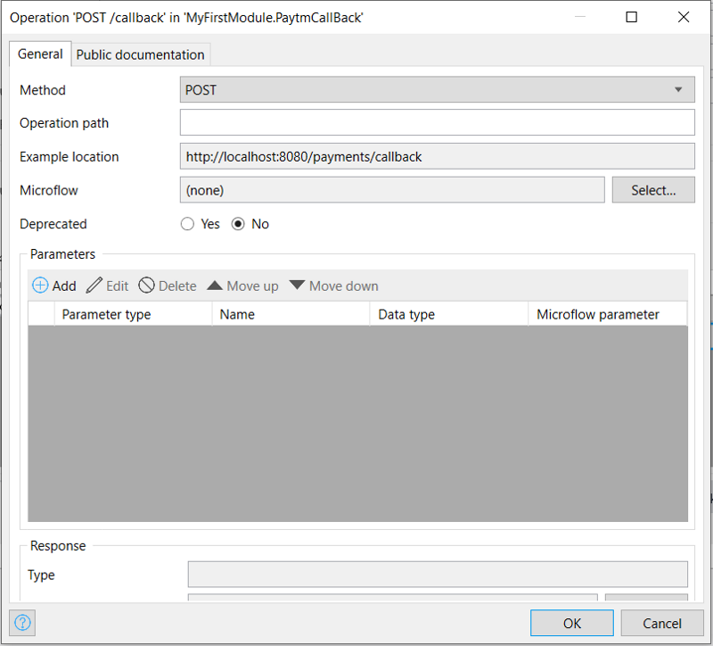The height and width of the screenshot is (646, 713).
Task: Open help via the question mark icon
Action: [x=21, y=622]
